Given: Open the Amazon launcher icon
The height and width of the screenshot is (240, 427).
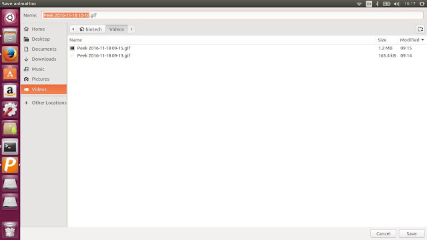Looking at the screenshot, I should (x=10, y=91).
